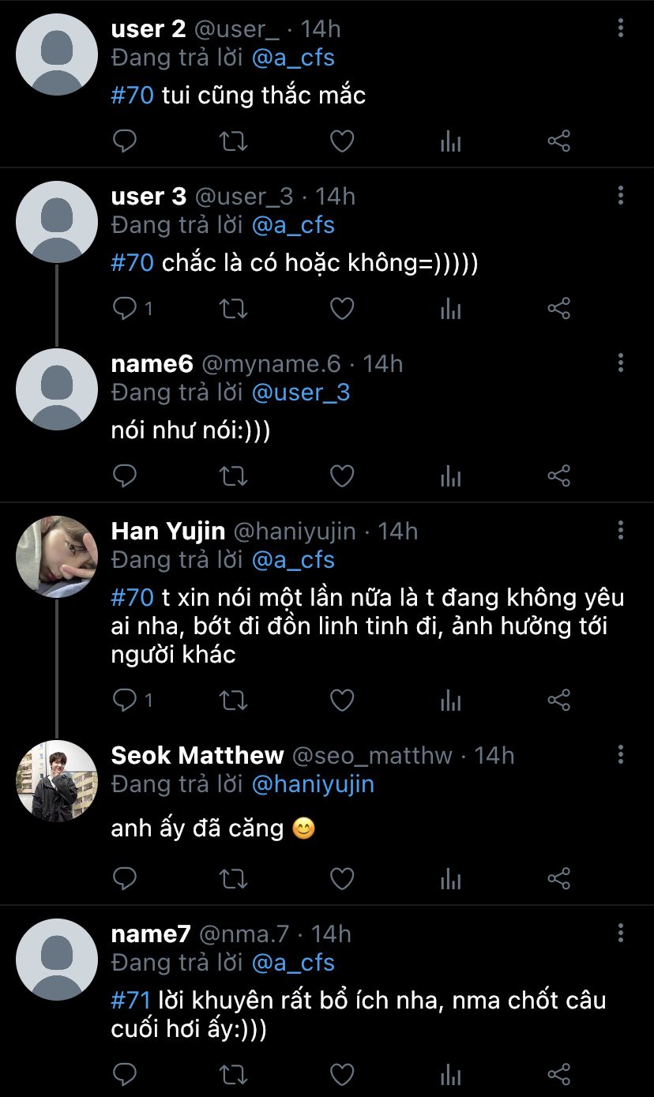The image size is (654, 1097).
Task: Like Seok Matthew's reply
Action: 341,878
